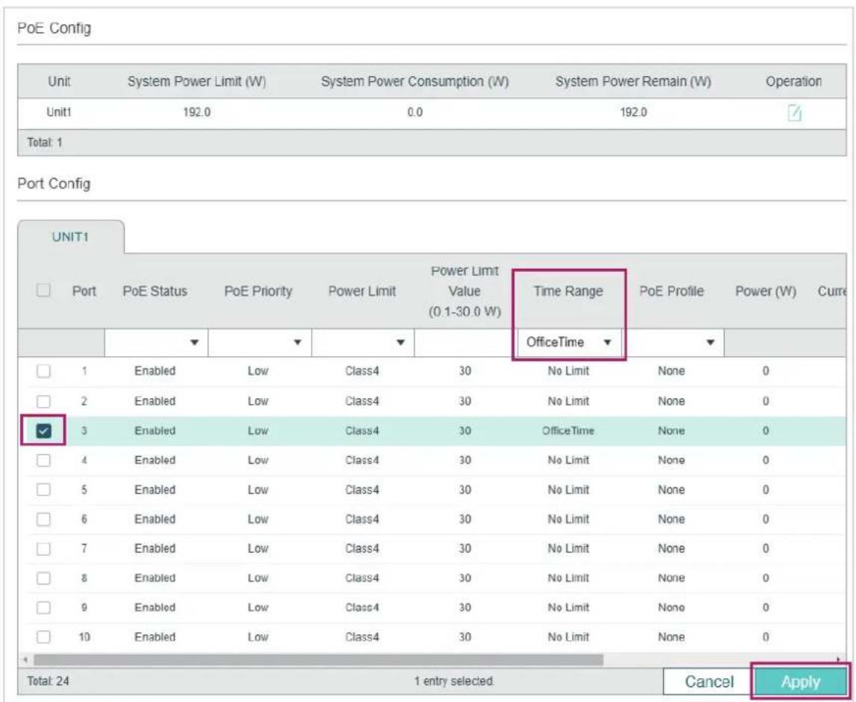
Task: Click the PoE Status column header
Action: coord(155,291)
